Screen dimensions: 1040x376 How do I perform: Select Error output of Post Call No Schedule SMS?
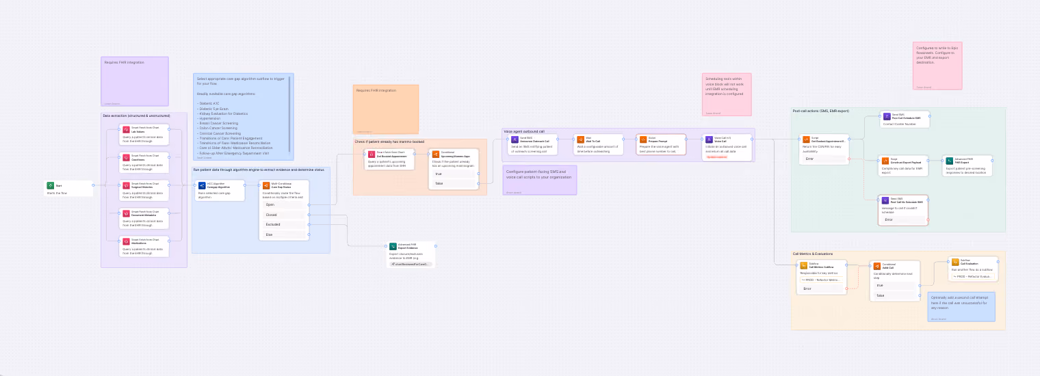pos(903,219)
